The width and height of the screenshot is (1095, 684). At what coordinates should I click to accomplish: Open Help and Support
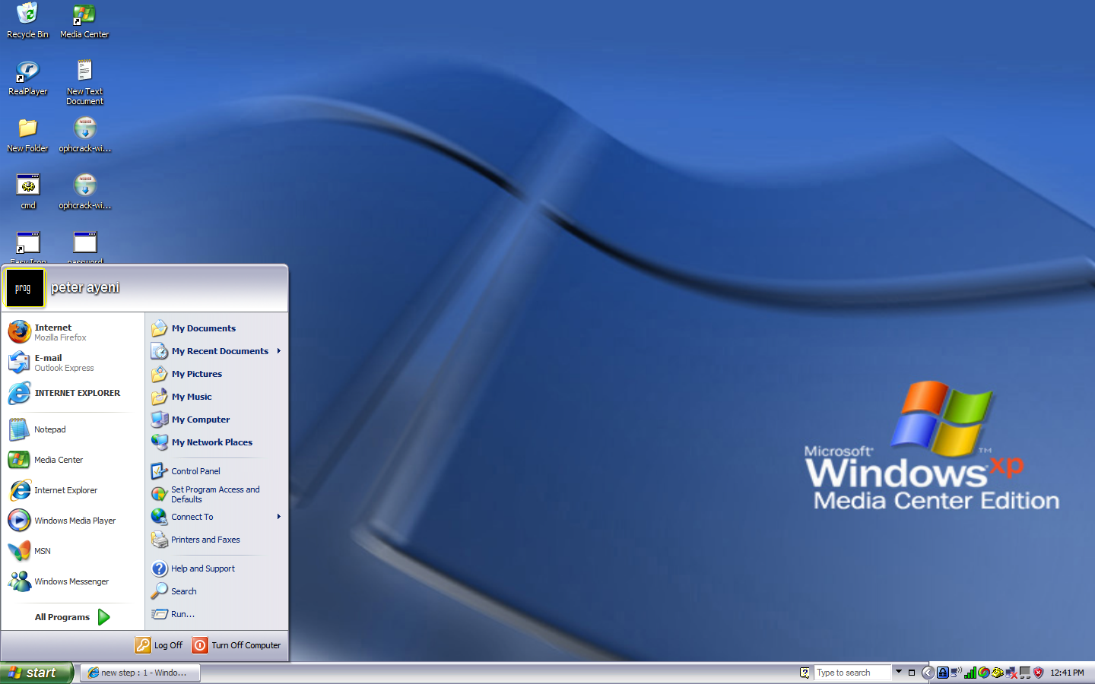(x=217, y=568)
